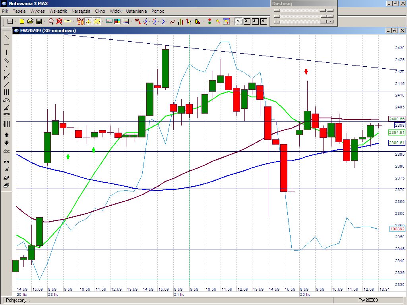Expand the Plik menu
Image resolution: width=407 pixels, height=305 pixels.
(5, 11)
